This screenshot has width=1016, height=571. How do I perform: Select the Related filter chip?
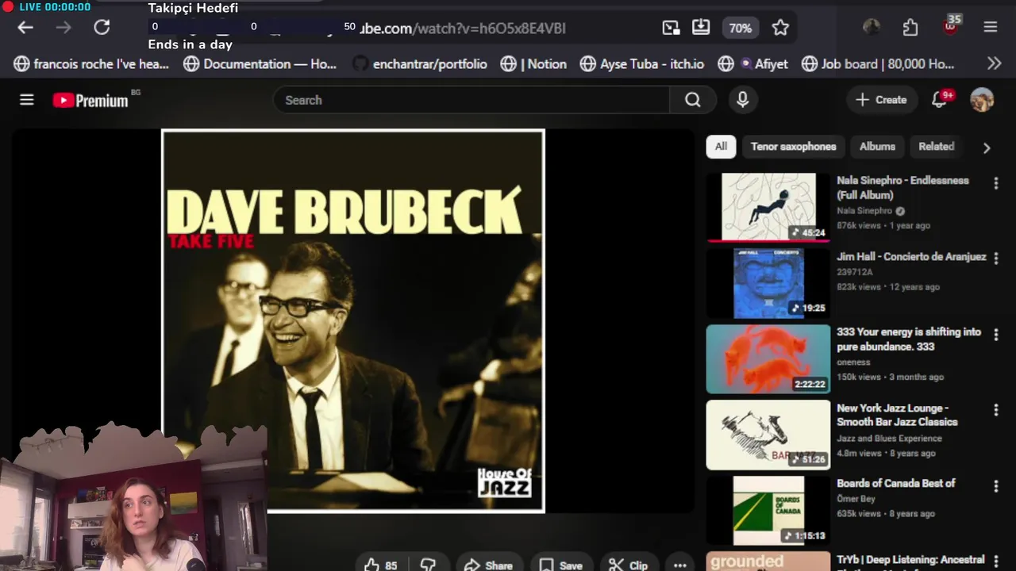(x=936, y=146)
